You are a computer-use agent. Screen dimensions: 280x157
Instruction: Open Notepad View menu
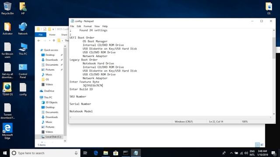click(97, 26)
